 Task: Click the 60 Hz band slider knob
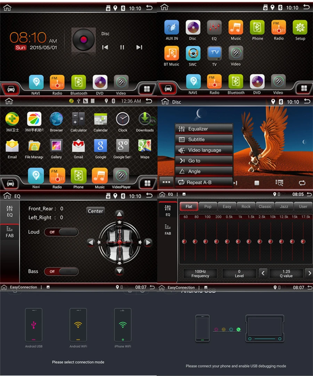184,241
